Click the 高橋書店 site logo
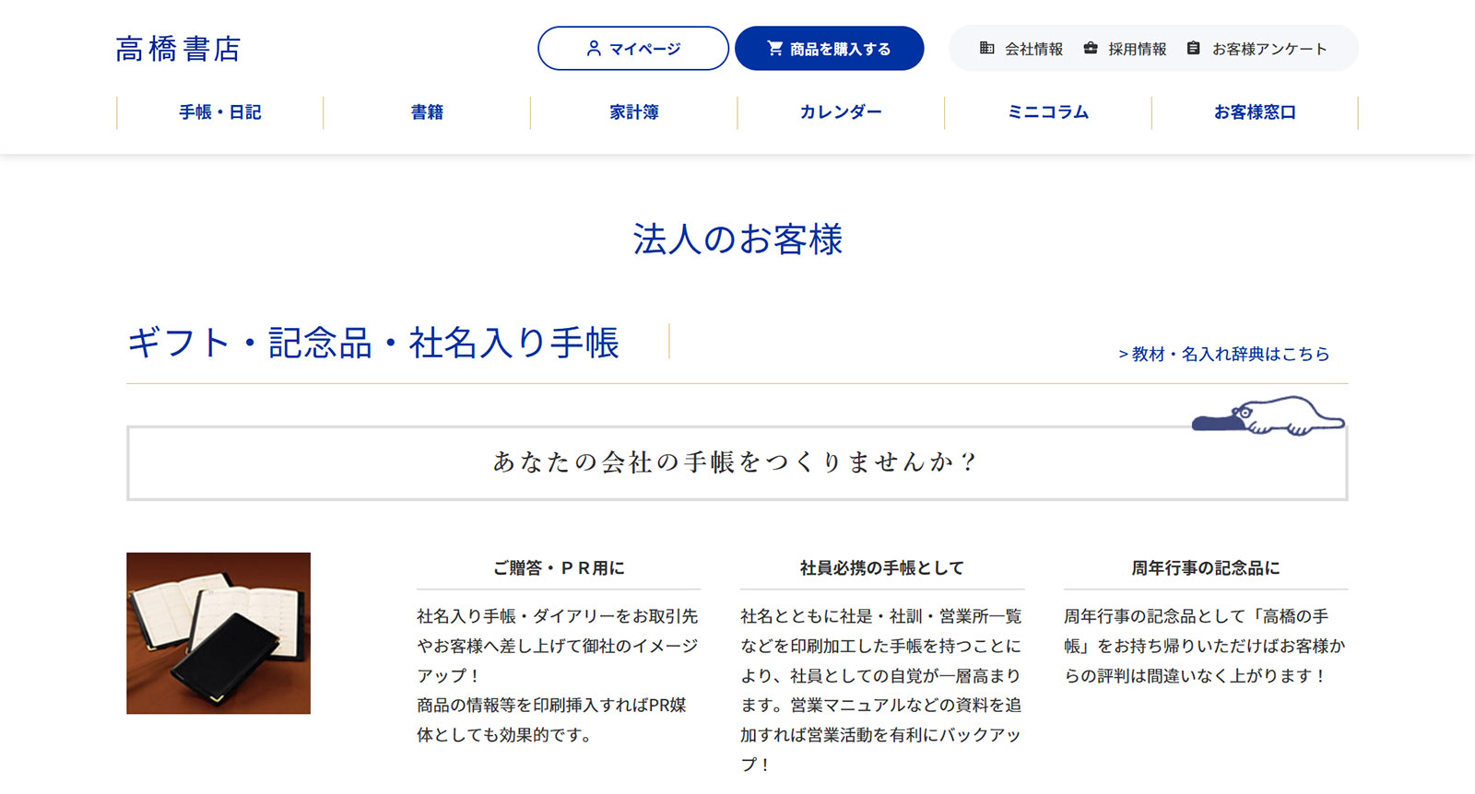Screen dimensions: 1475x794 178,49
